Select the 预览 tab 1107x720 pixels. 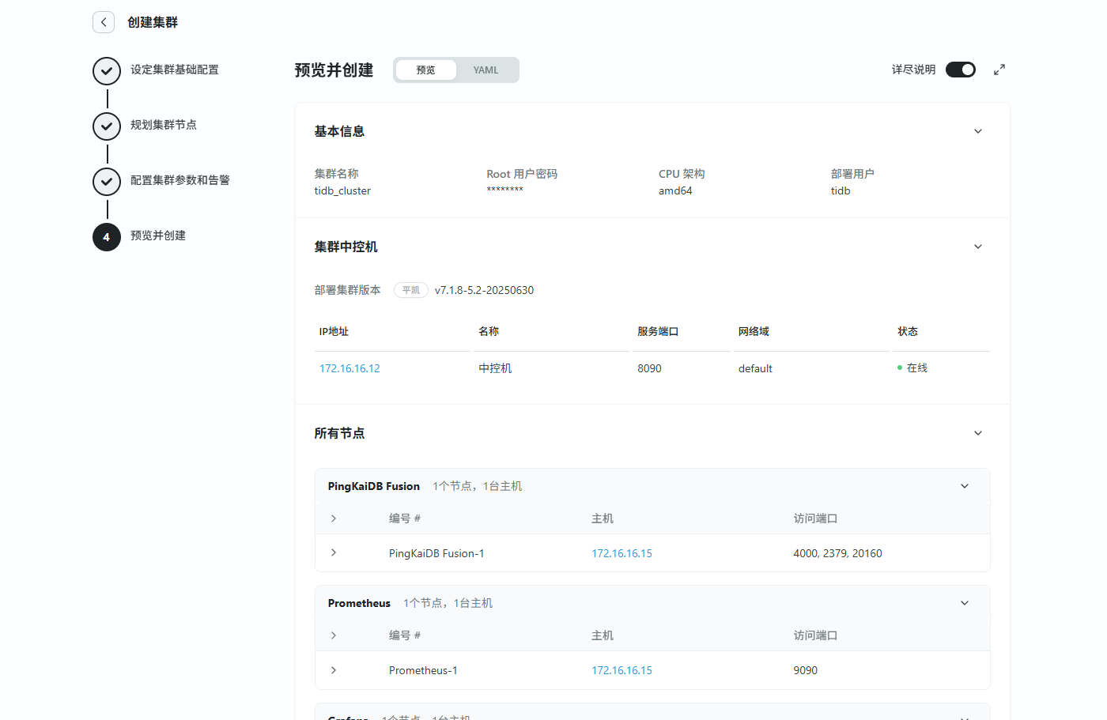point(426,70)
